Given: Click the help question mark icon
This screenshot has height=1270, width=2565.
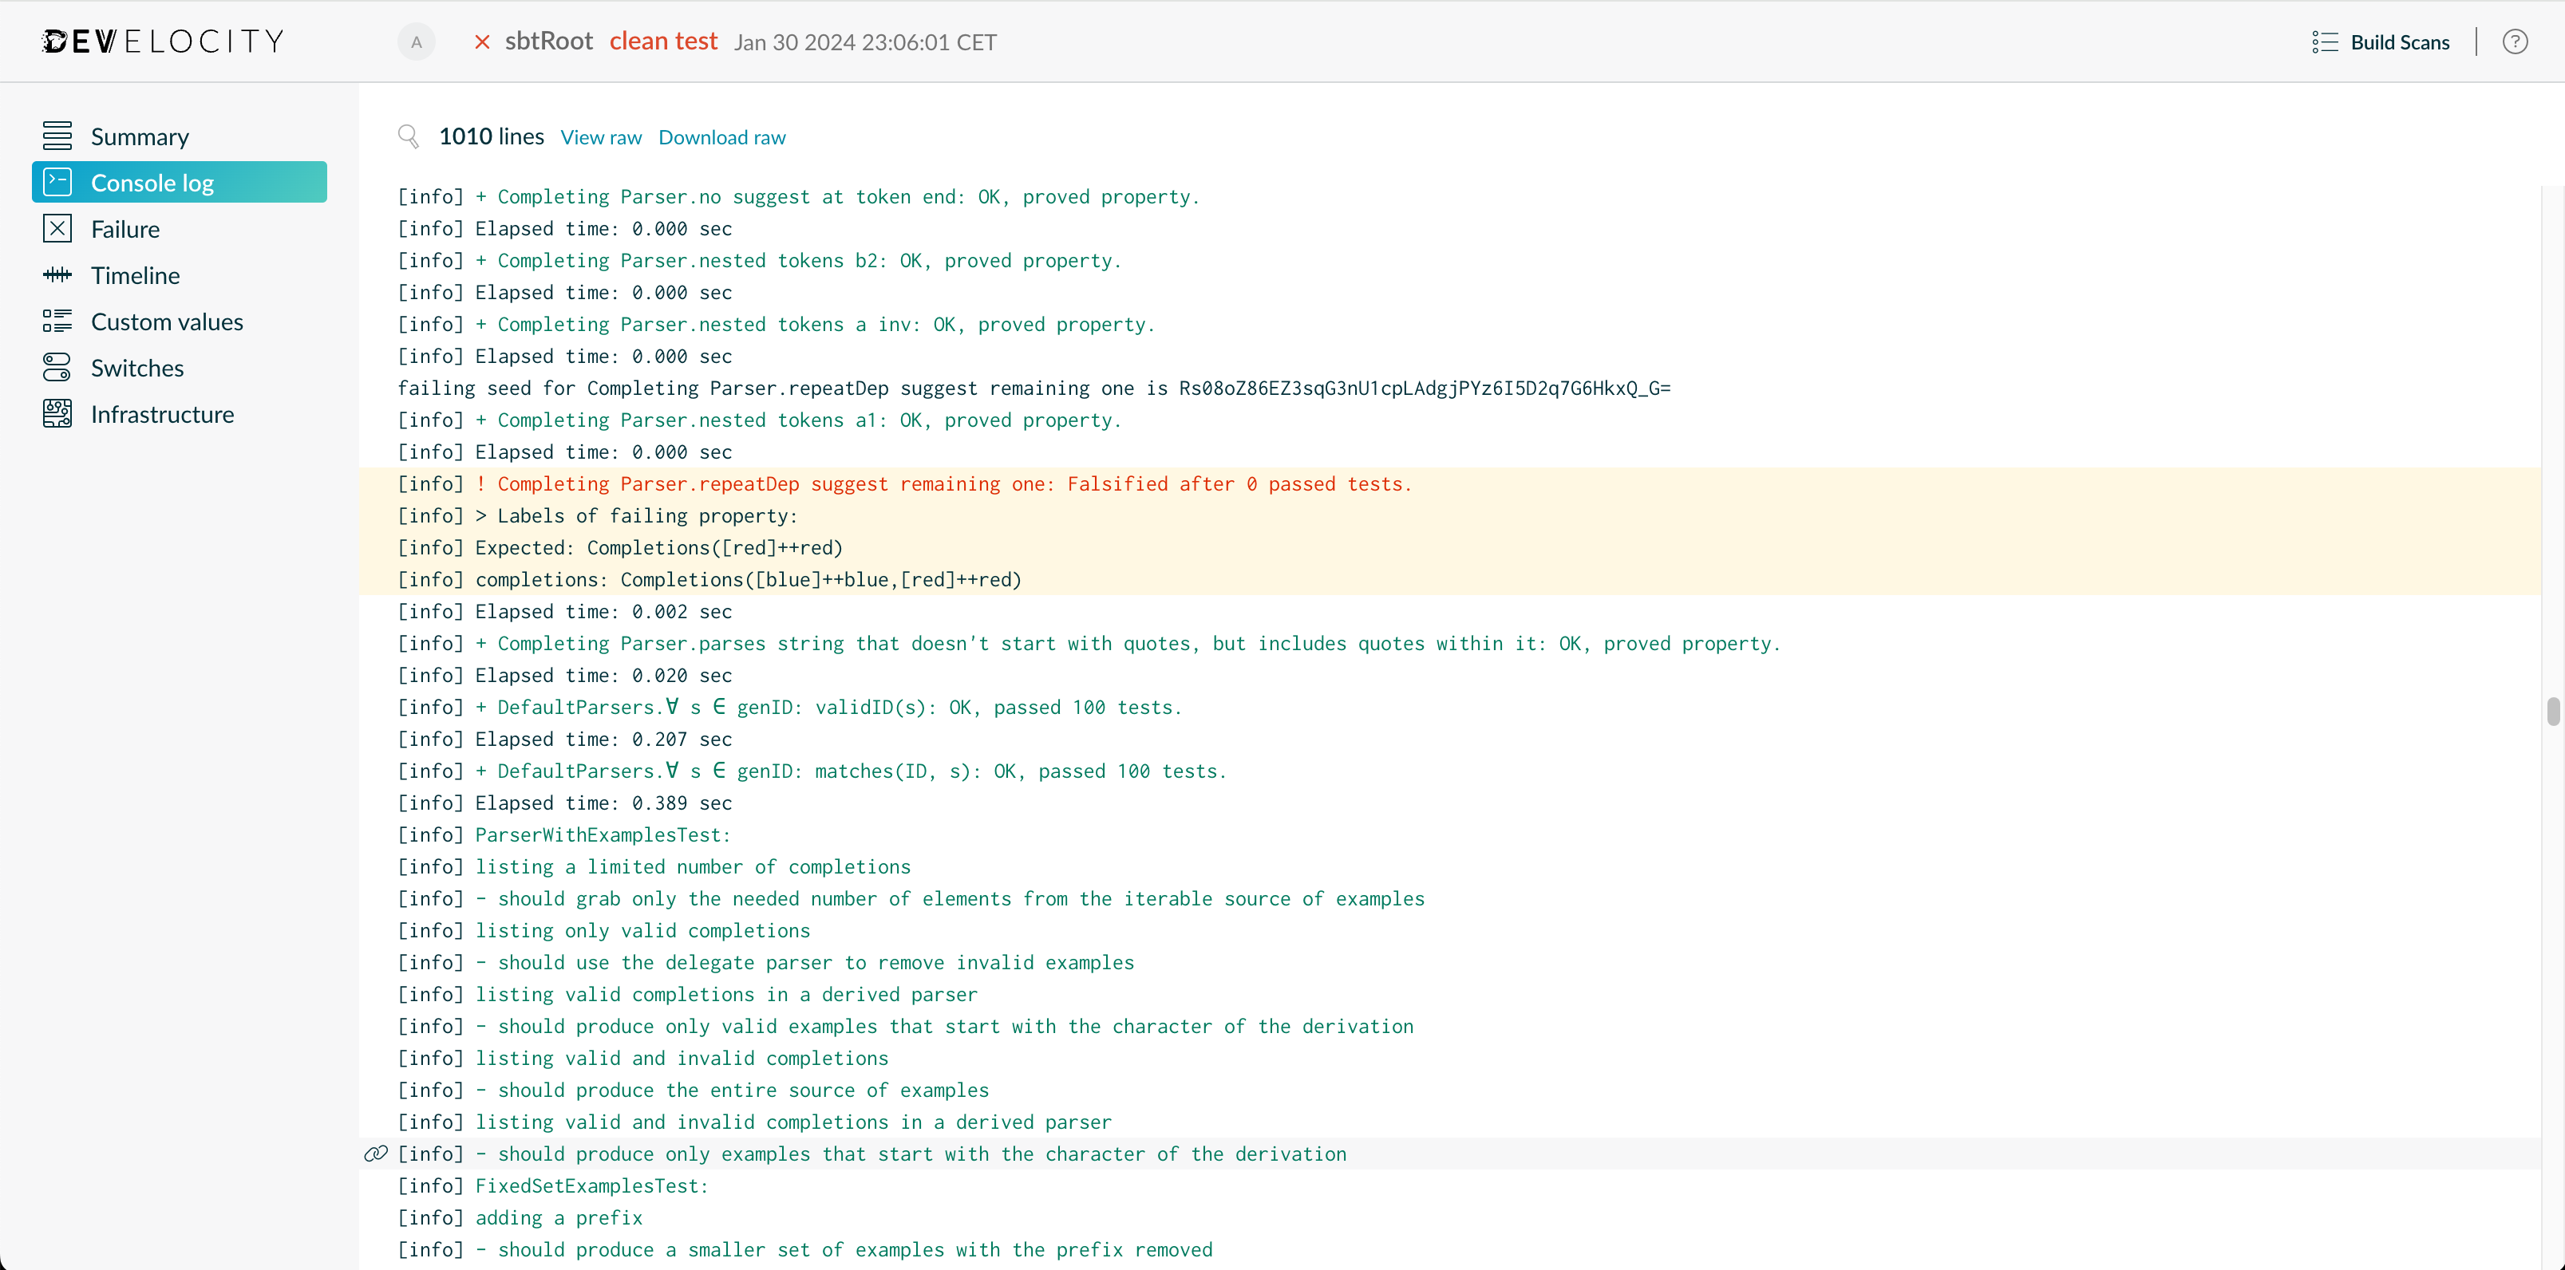Looking at the screenshot, I should [x=2516, y=41].
